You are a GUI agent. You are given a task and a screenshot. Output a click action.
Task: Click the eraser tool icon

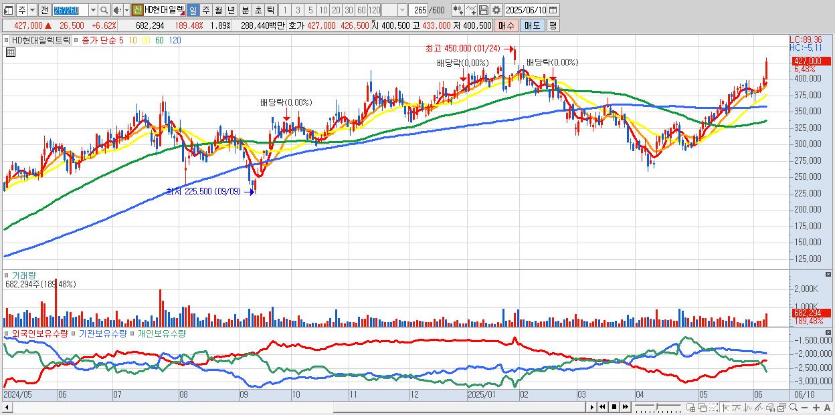[x=771, y=407]
